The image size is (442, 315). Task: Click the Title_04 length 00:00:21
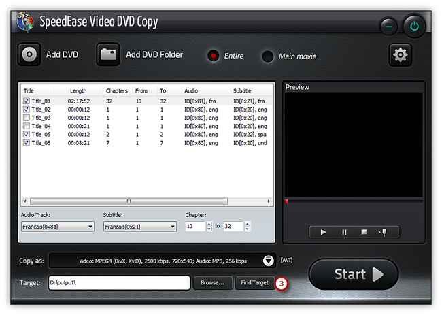pyautogui.click(x=79, y=126)
